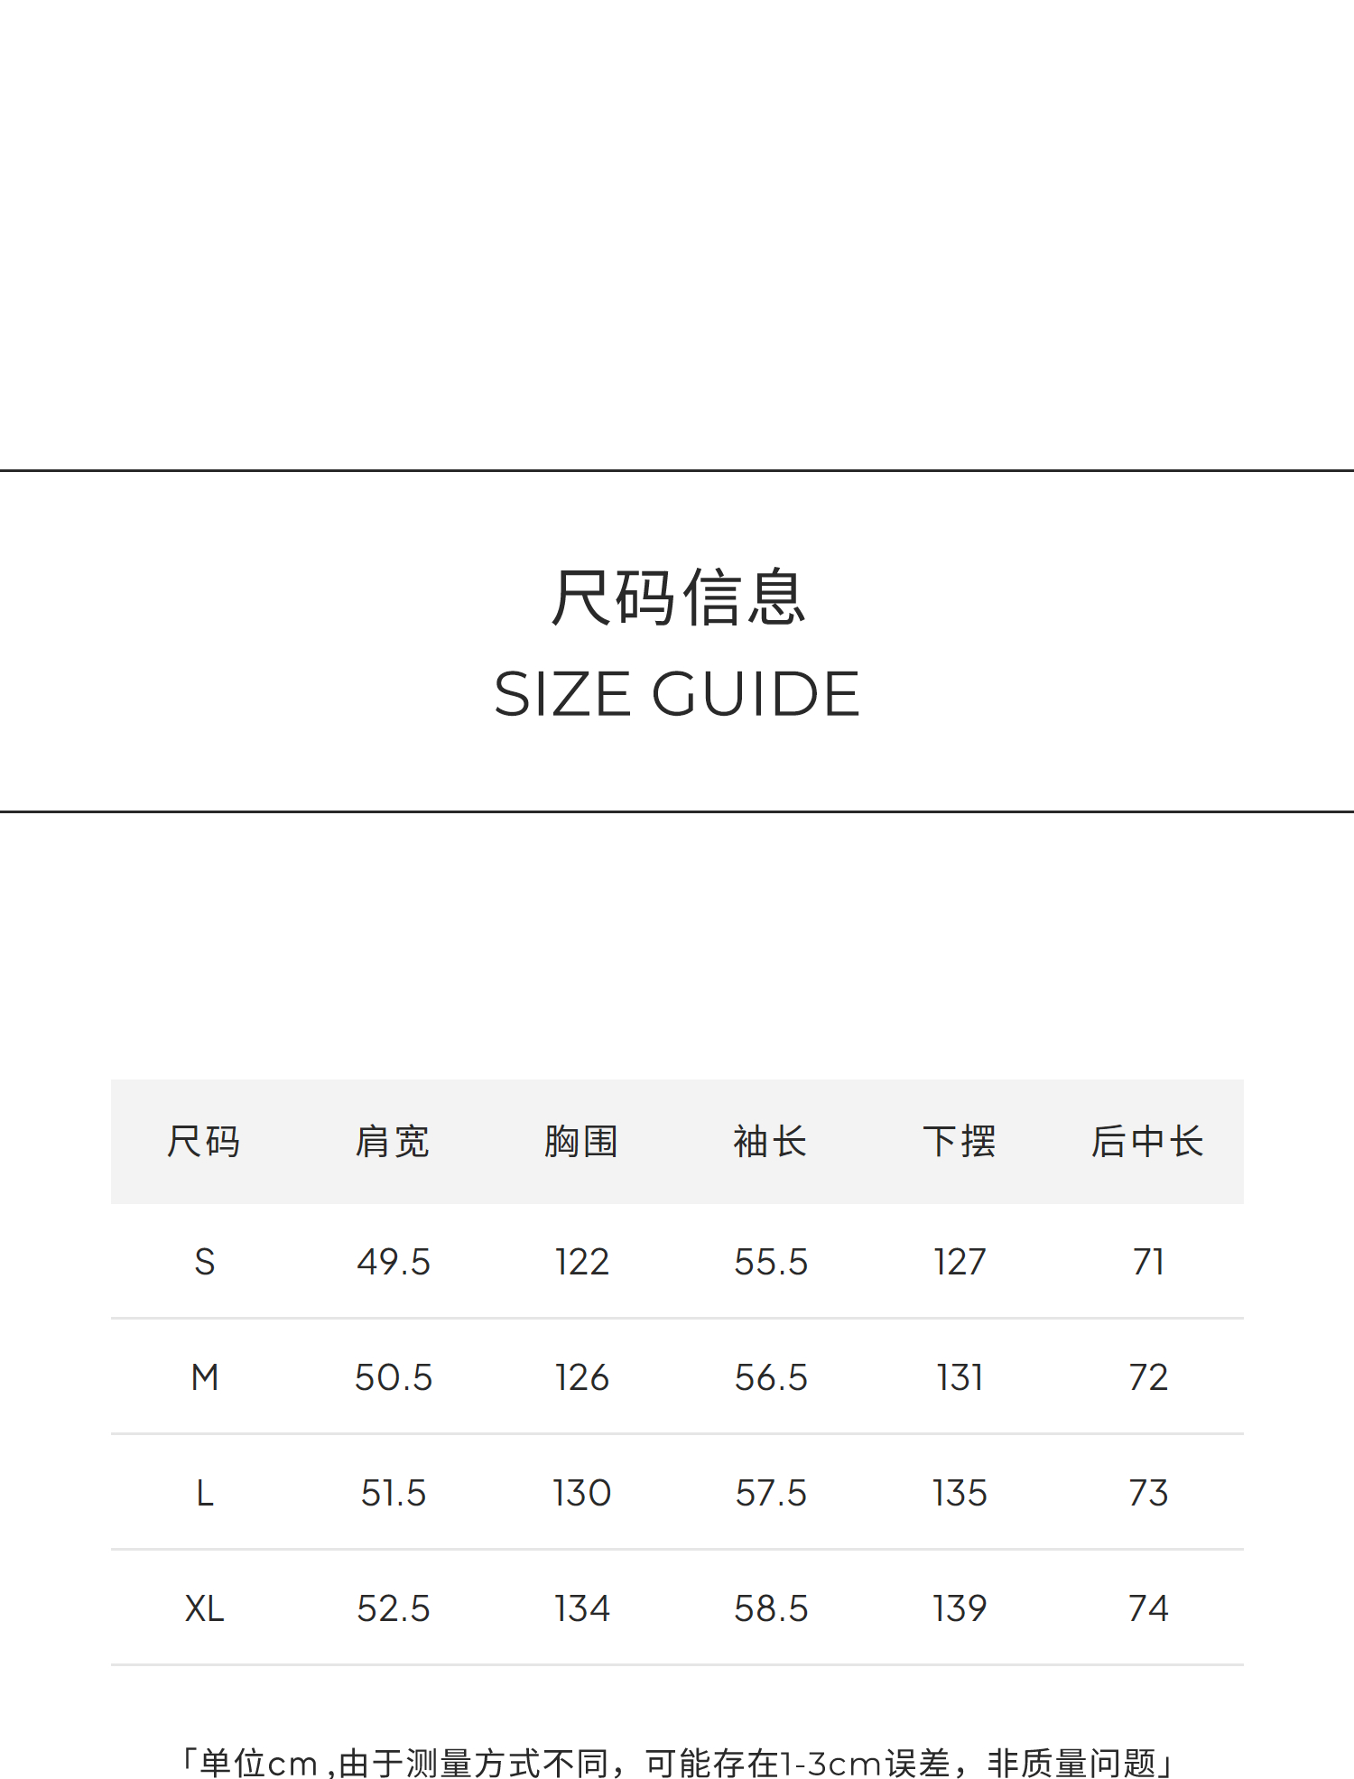Select the 下摆 column header
Screen dimensions: 1354x1779
pos(960,1142)
